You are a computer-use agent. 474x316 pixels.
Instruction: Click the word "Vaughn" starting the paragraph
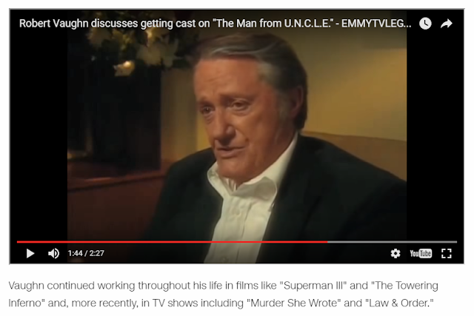[x=27, y=286]
